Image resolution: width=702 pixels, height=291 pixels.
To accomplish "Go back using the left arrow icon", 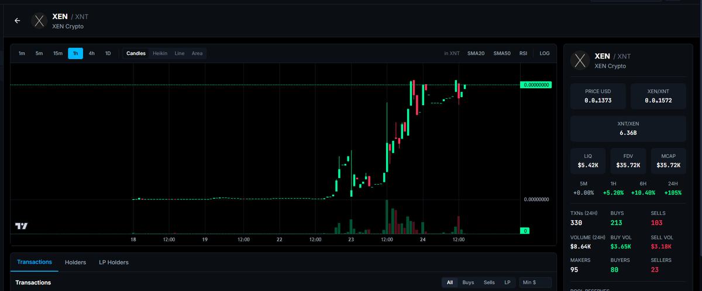I will [x=17, y=20].
